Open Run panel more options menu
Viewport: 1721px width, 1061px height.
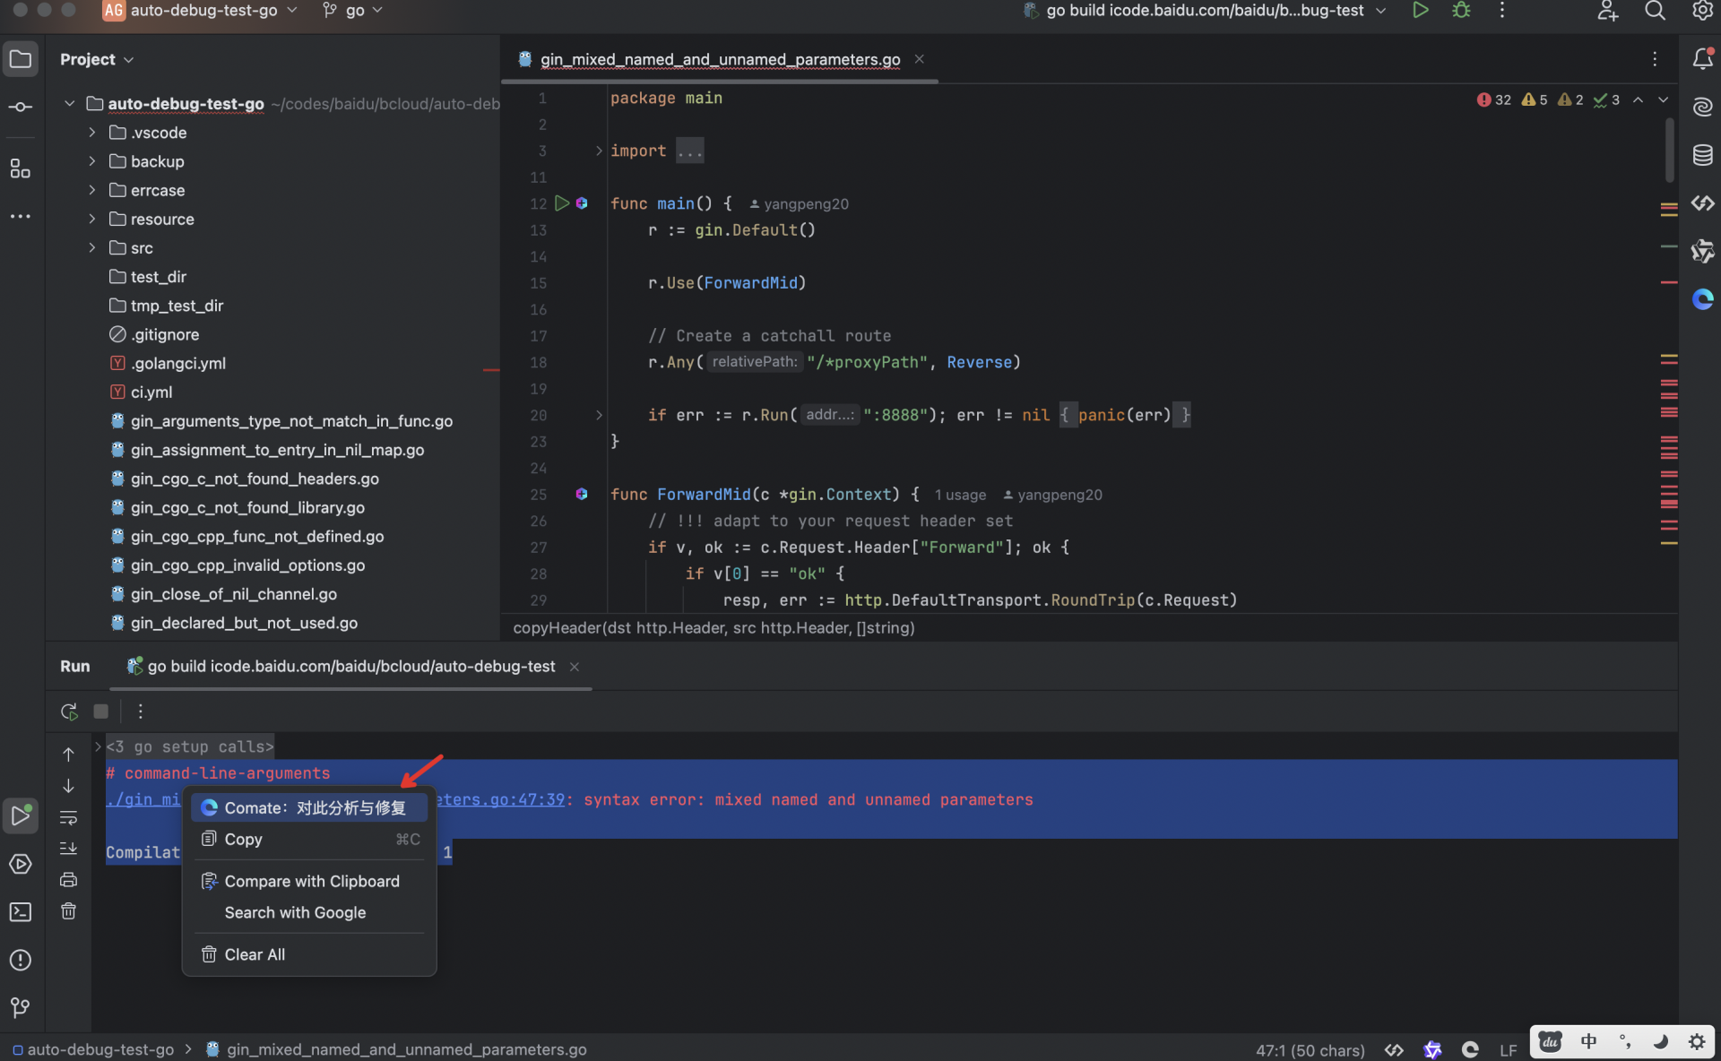140,712
